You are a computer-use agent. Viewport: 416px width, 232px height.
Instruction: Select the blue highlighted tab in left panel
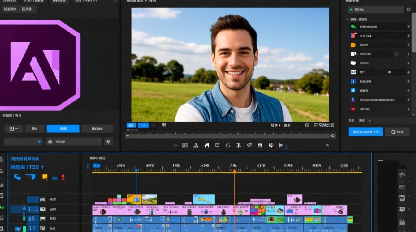coord(63,129)
